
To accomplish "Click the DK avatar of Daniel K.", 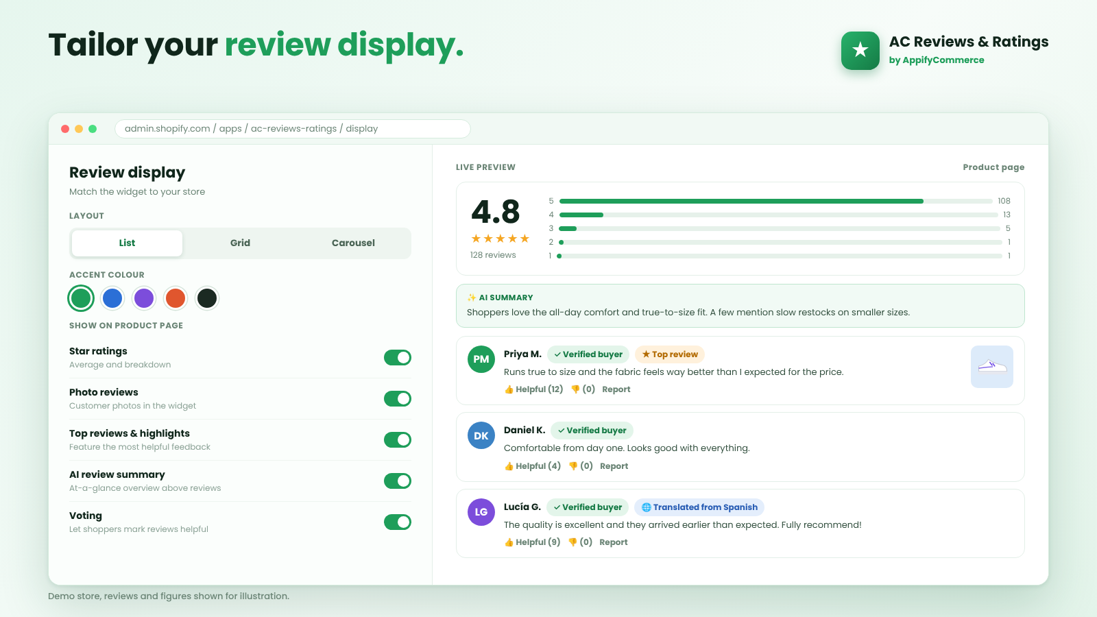I will (x=481, y=435).
